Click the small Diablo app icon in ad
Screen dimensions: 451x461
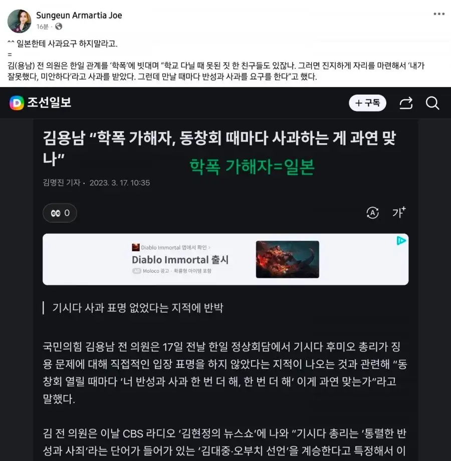(136, 247)
